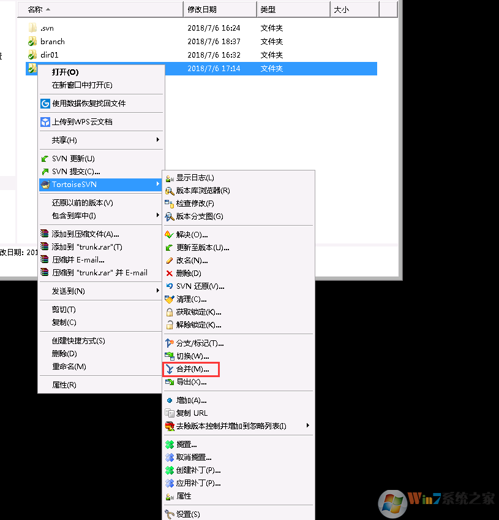Viewport: 499px width, 520px height.
Task: Click the Switch (切换) icon
Action: click(x=170, y=356)
